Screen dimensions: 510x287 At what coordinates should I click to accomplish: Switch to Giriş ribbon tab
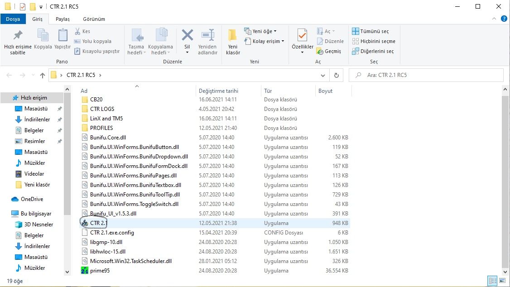tap(38, 19)
